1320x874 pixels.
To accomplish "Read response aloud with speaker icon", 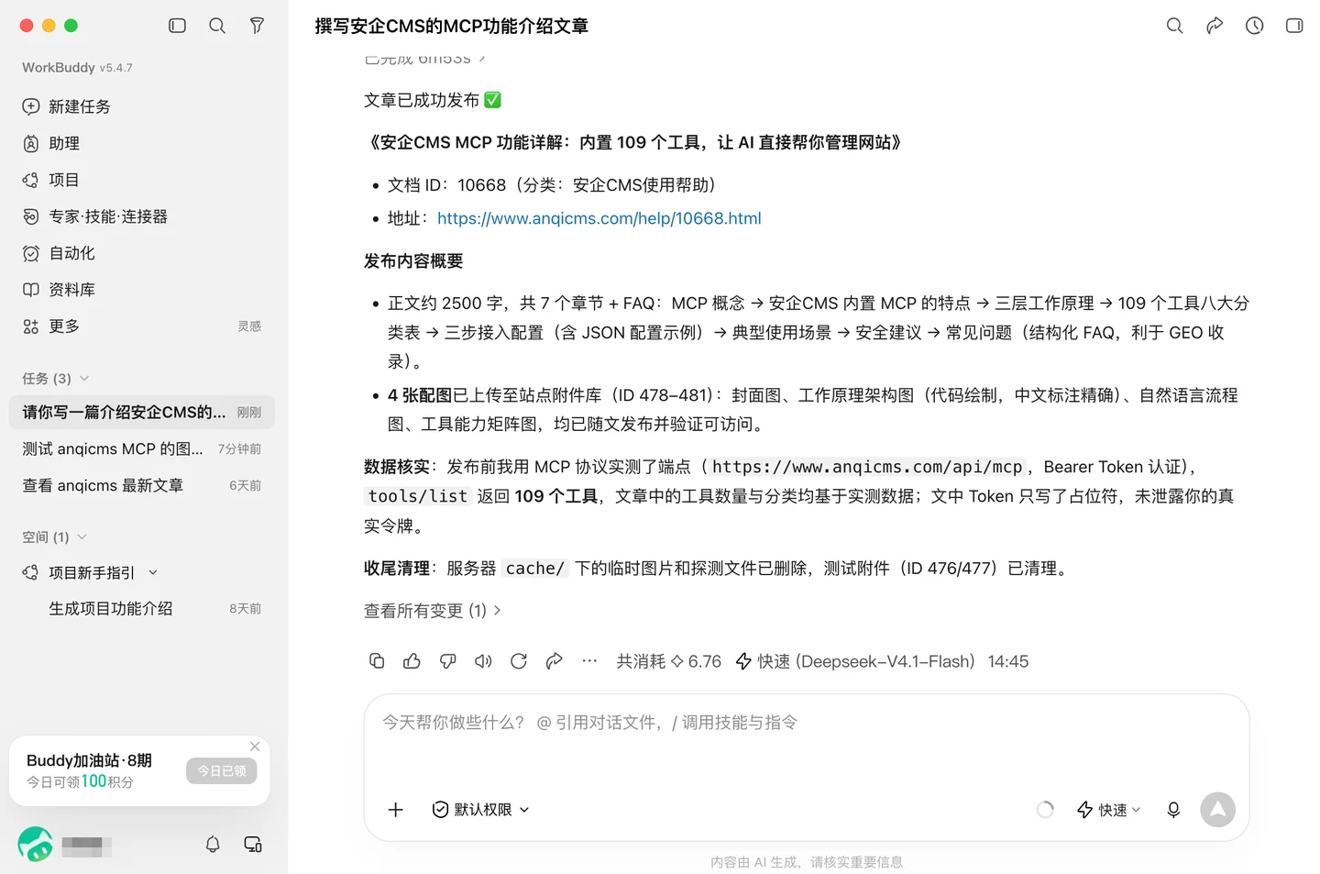I will point(483,661).
